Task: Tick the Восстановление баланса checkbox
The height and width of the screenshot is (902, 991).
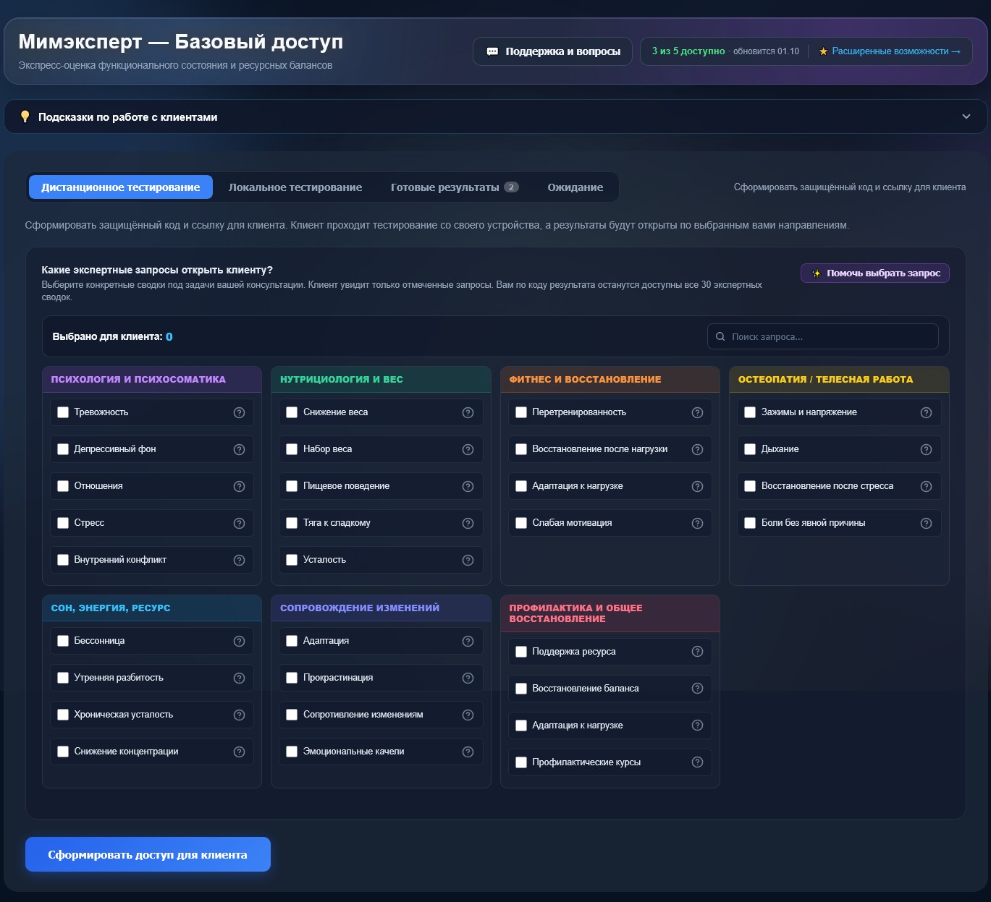Action: click(x=521, y=689)
